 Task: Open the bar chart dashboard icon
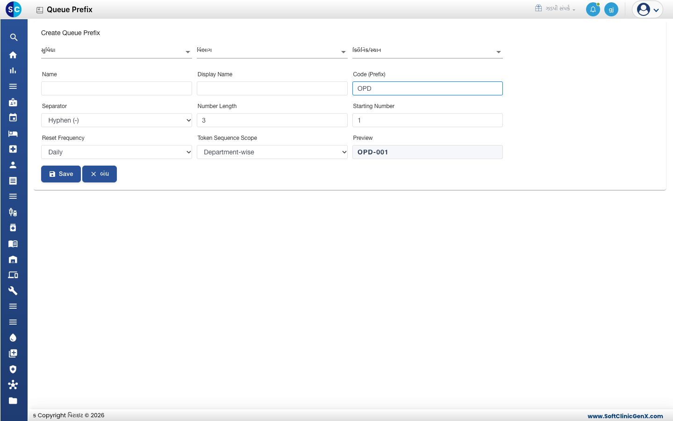tap(13, 71)
